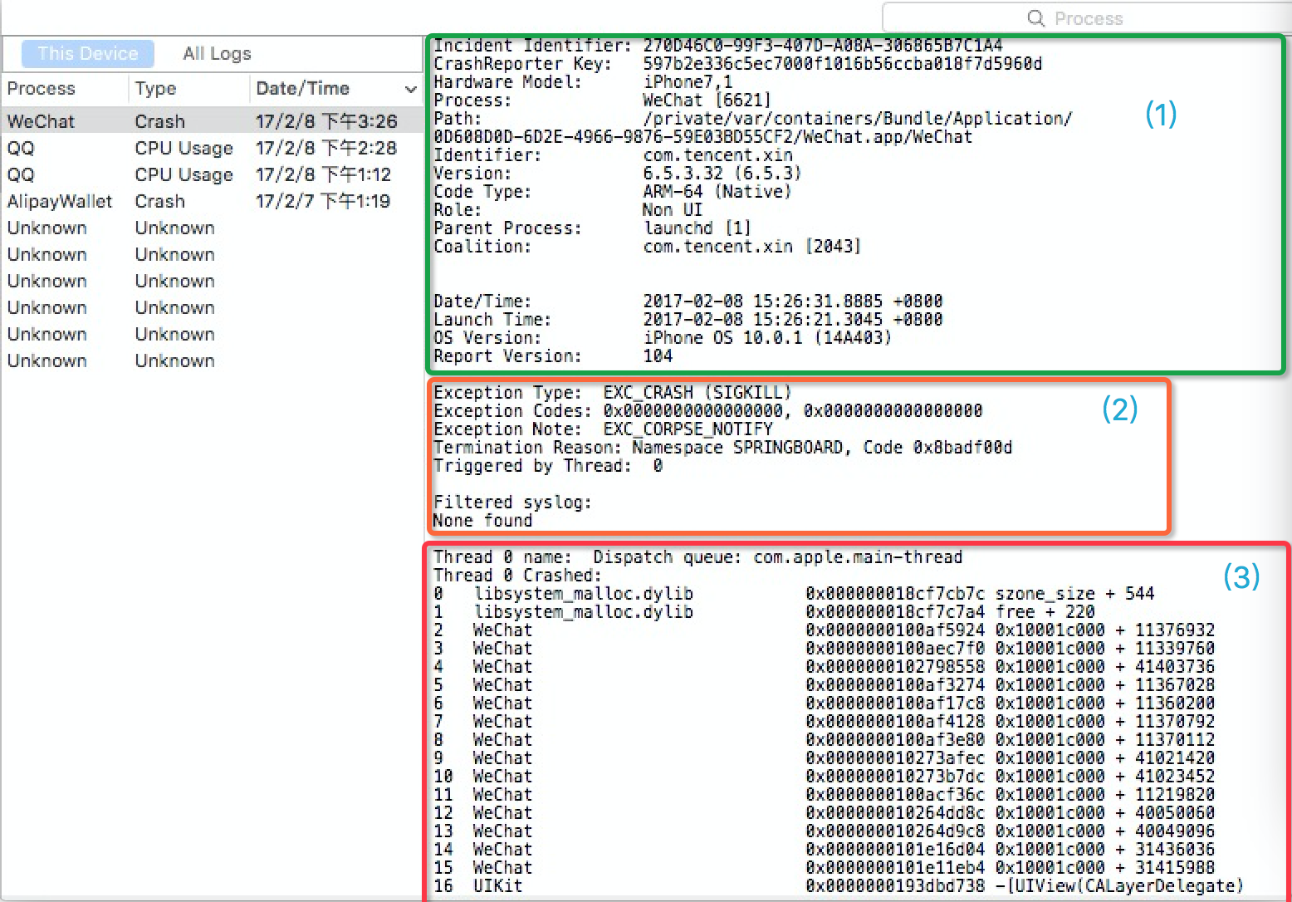Click the Exception Codes line
This screenshot has height=902, width=1292.
point(708,411)
